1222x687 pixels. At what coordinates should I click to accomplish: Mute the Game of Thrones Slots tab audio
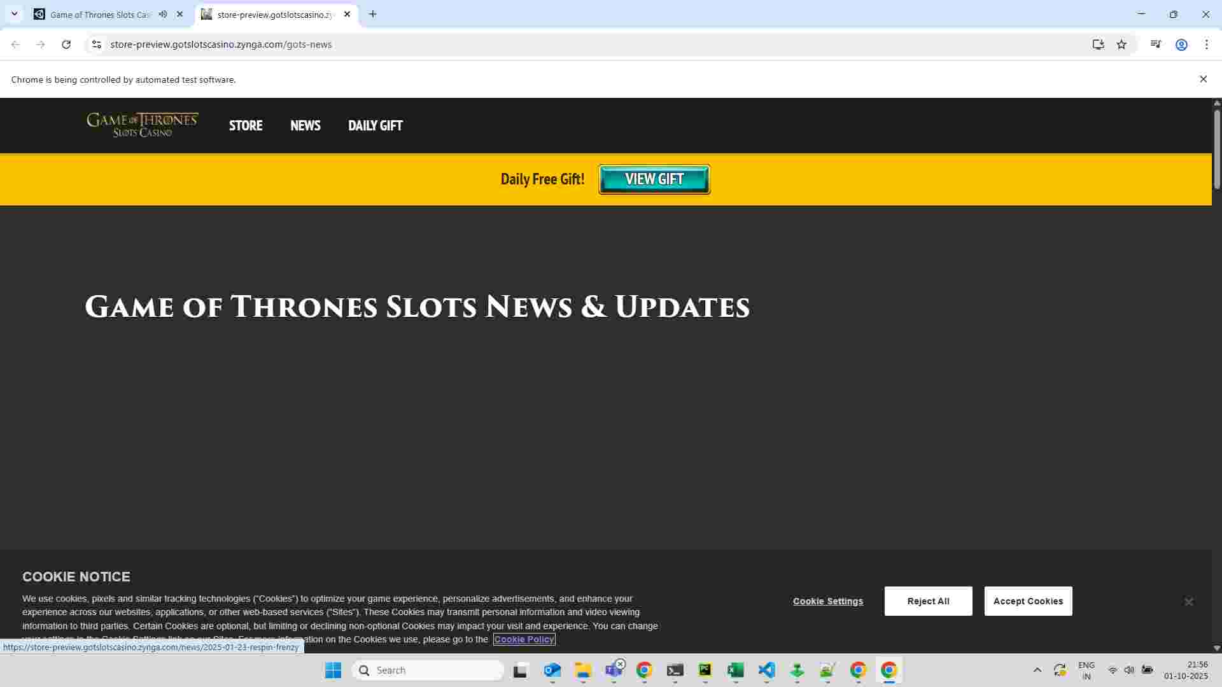tap(163, 14)
